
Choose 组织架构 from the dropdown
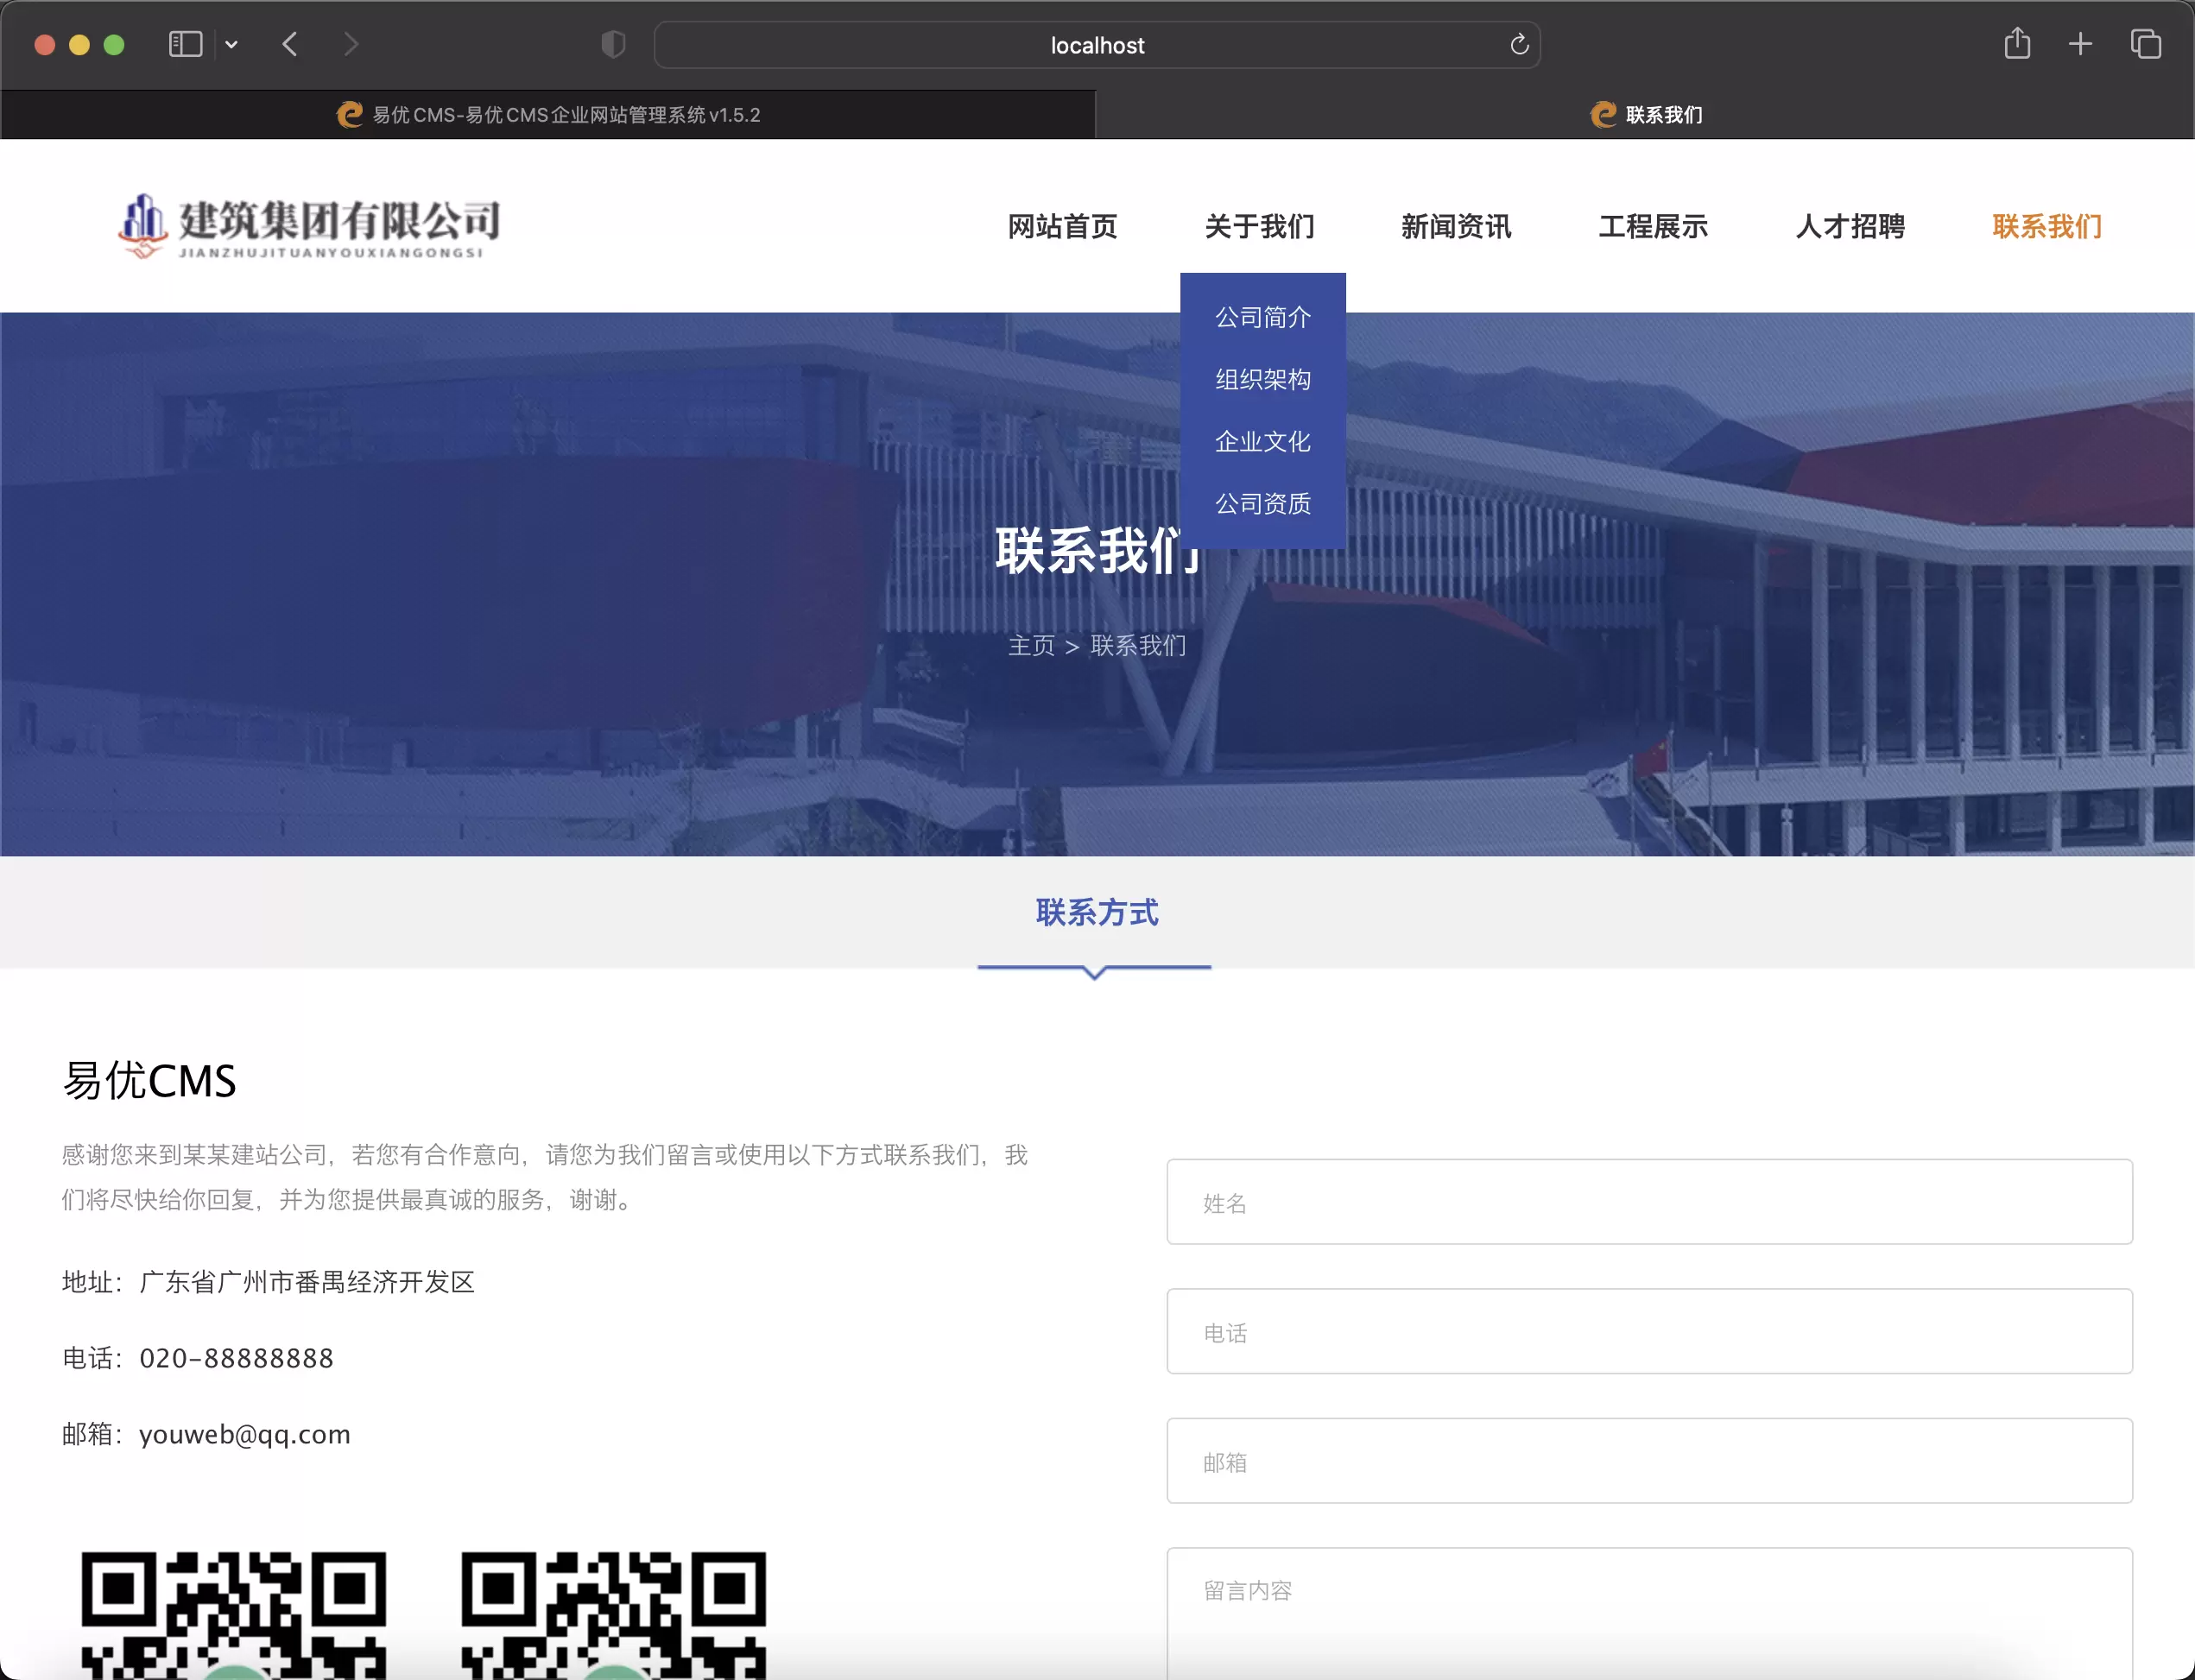pyautogui.click(x=1263, y=379)
